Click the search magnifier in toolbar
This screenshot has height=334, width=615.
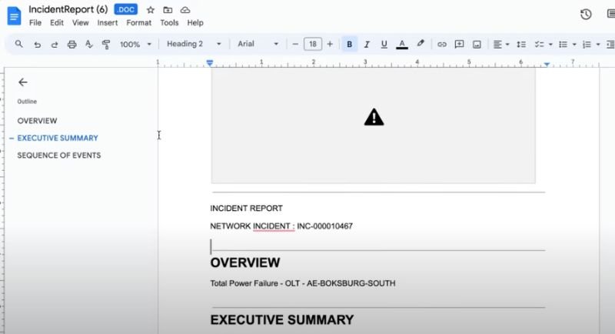coord(18,44)
